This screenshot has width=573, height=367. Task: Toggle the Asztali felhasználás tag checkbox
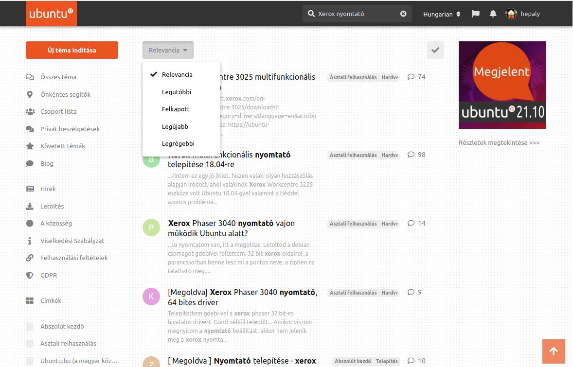[30, 344]
